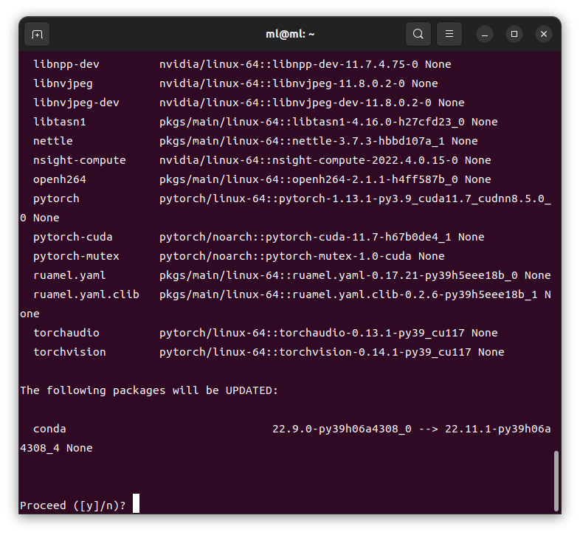Click the ruamel.yaml.clib package name
Screen dimensions: 580x535
click(86, 294)
